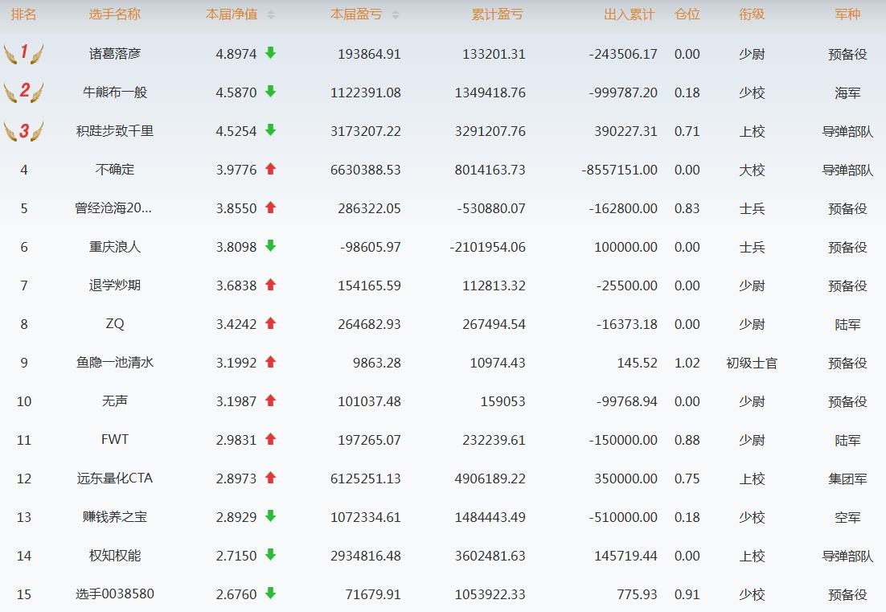Click red up arrow beside 3.9776
This screenshot has width=886, height=612.
271,169
